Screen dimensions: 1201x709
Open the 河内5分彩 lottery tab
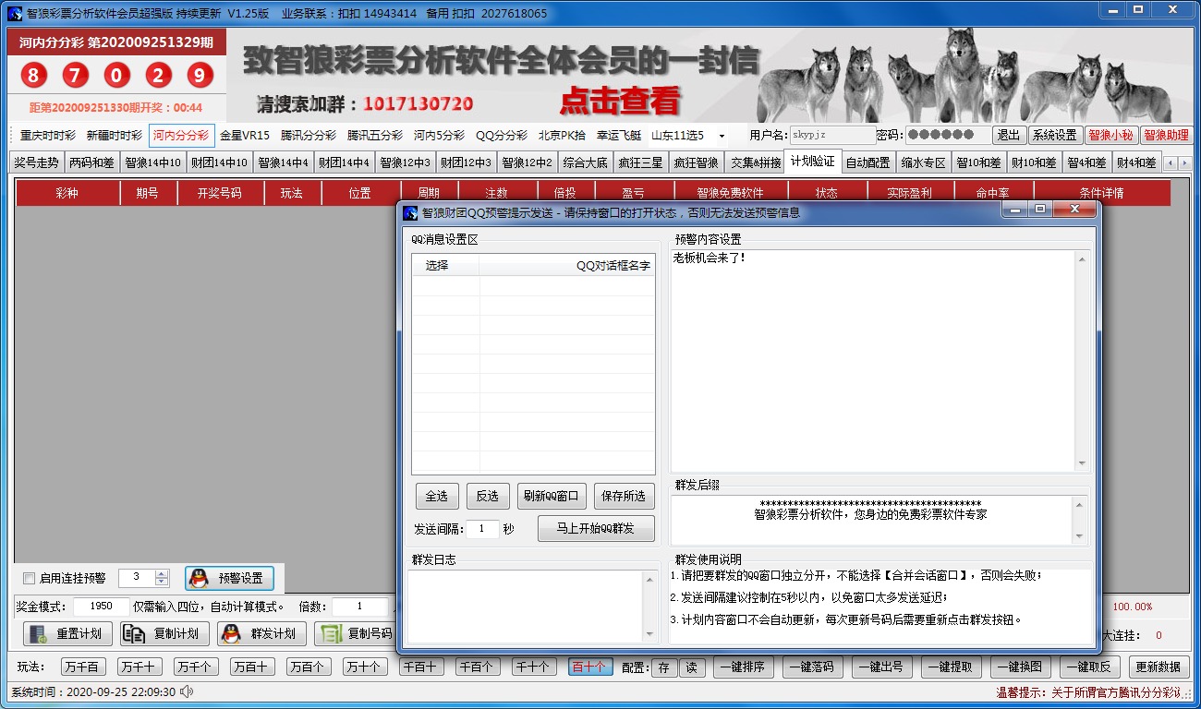tap(439, 136)
